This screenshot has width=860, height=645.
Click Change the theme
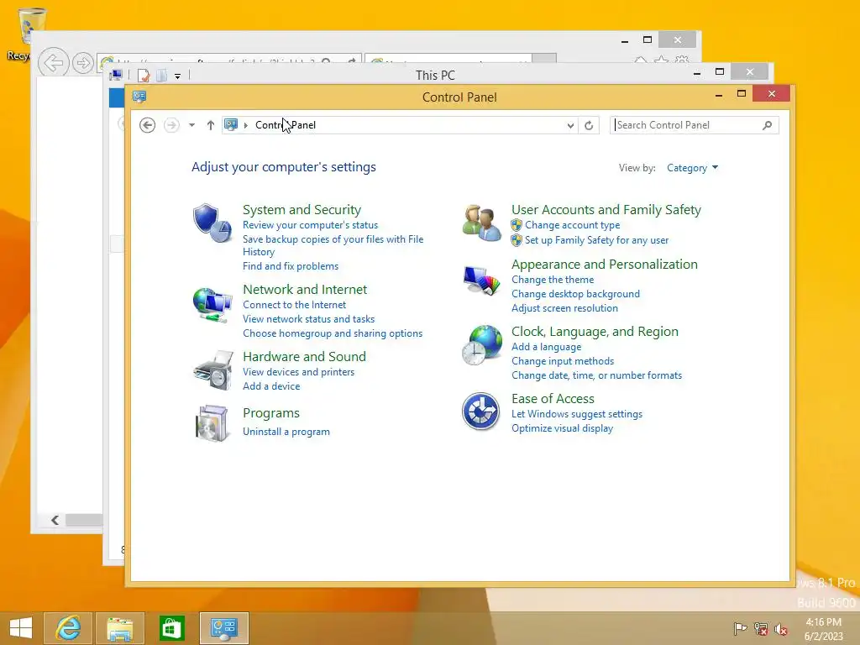(553, 280)
